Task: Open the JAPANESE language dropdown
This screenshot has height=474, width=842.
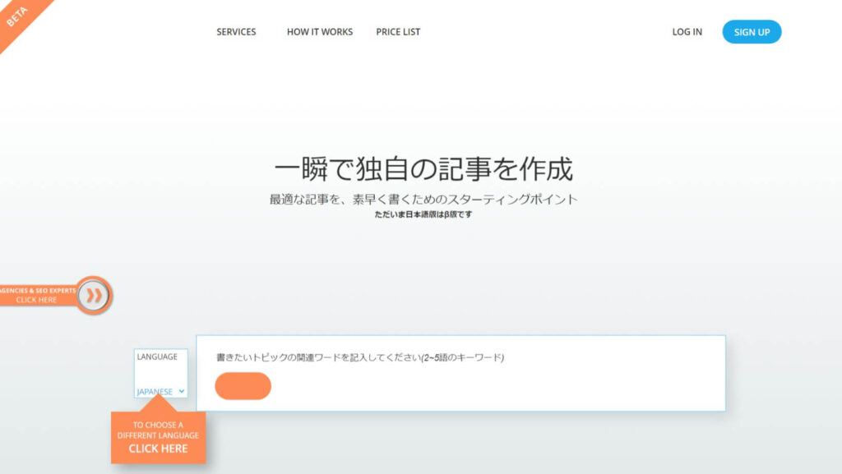Action: click(x=161, y=393)
